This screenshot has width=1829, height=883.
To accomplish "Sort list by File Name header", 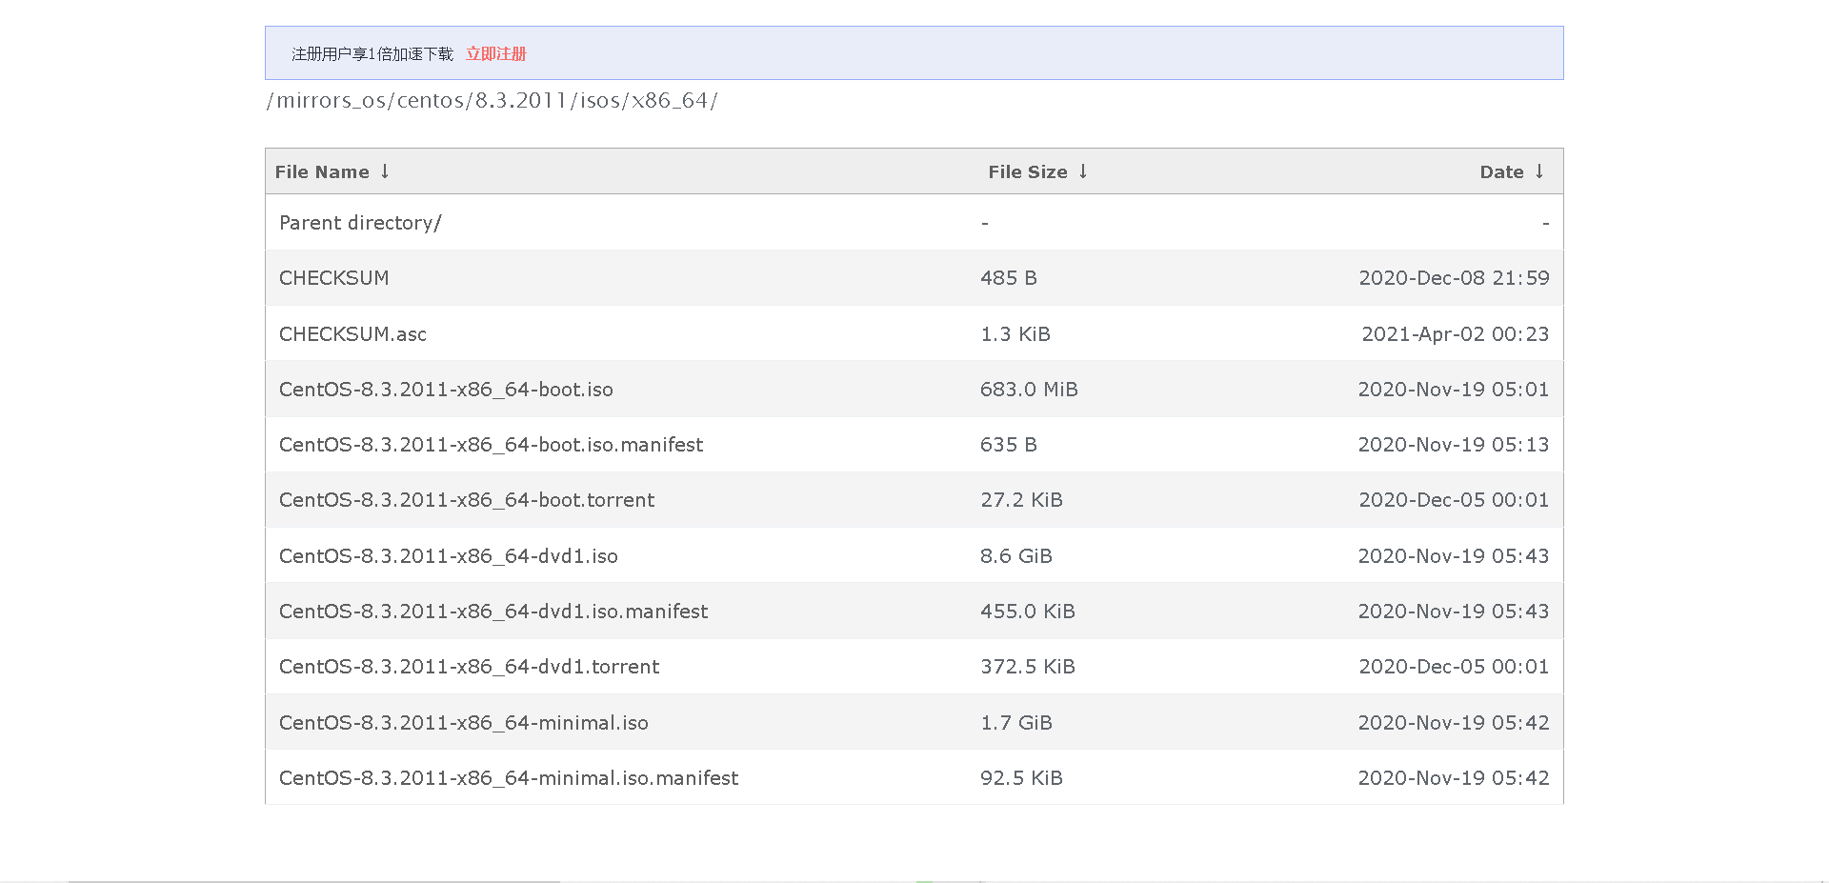I will [322, 172].
